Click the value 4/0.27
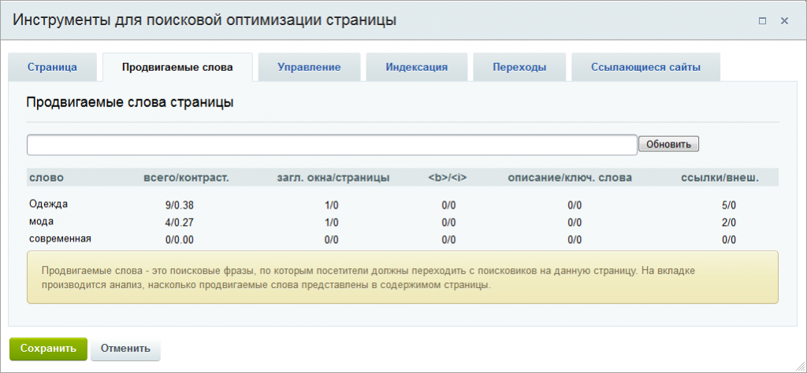 (x=180, y=223)
